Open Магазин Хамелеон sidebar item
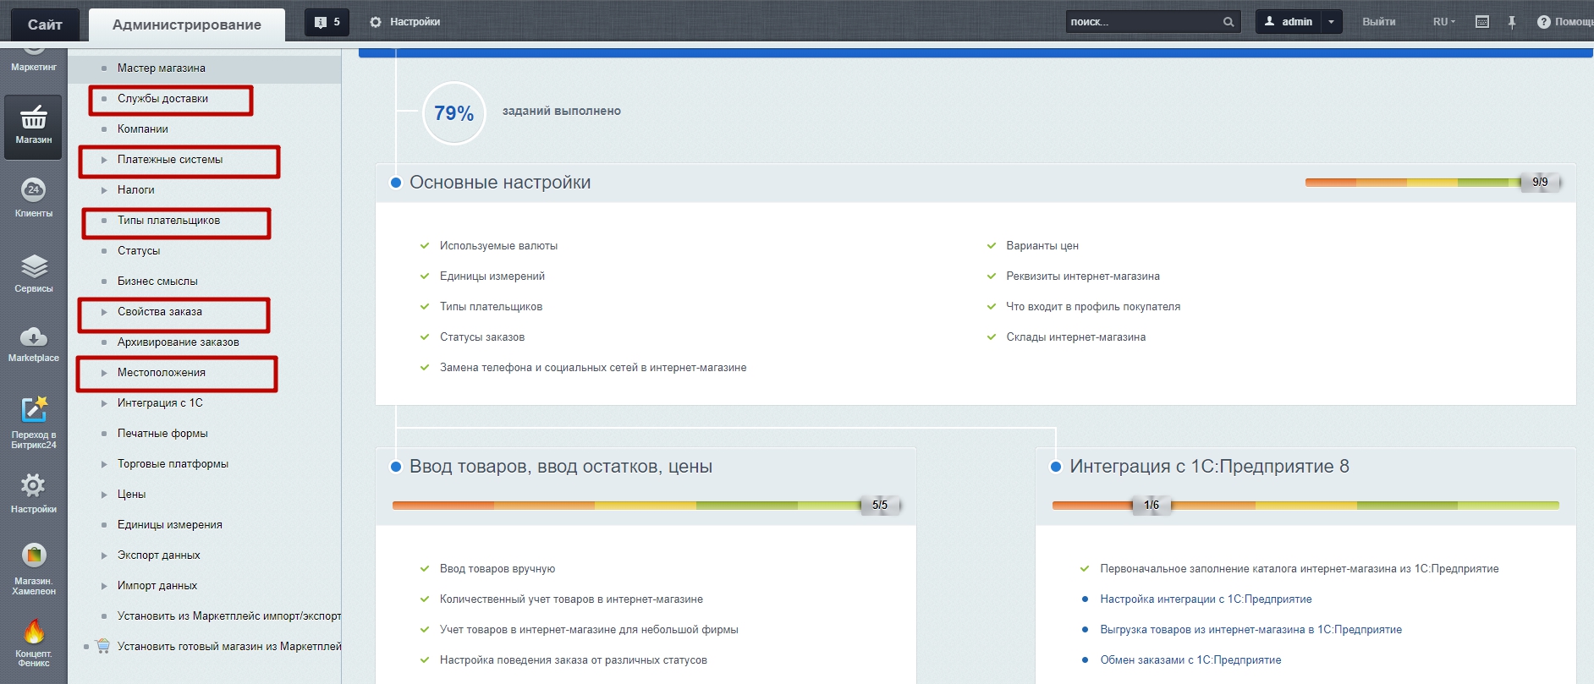 click(x=33, y=568)
